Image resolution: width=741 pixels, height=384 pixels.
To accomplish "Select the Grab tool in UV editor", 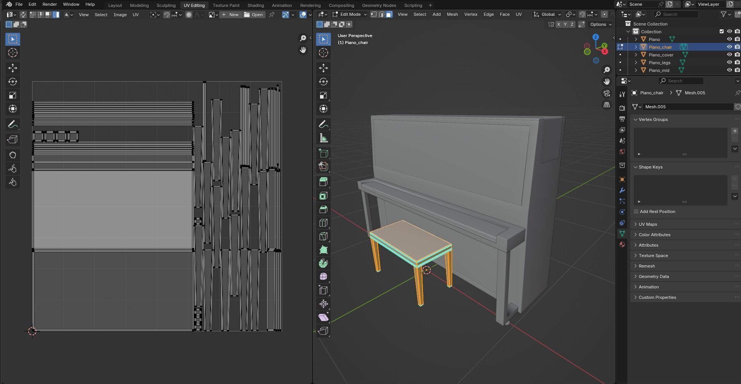I will click(13, 155).
